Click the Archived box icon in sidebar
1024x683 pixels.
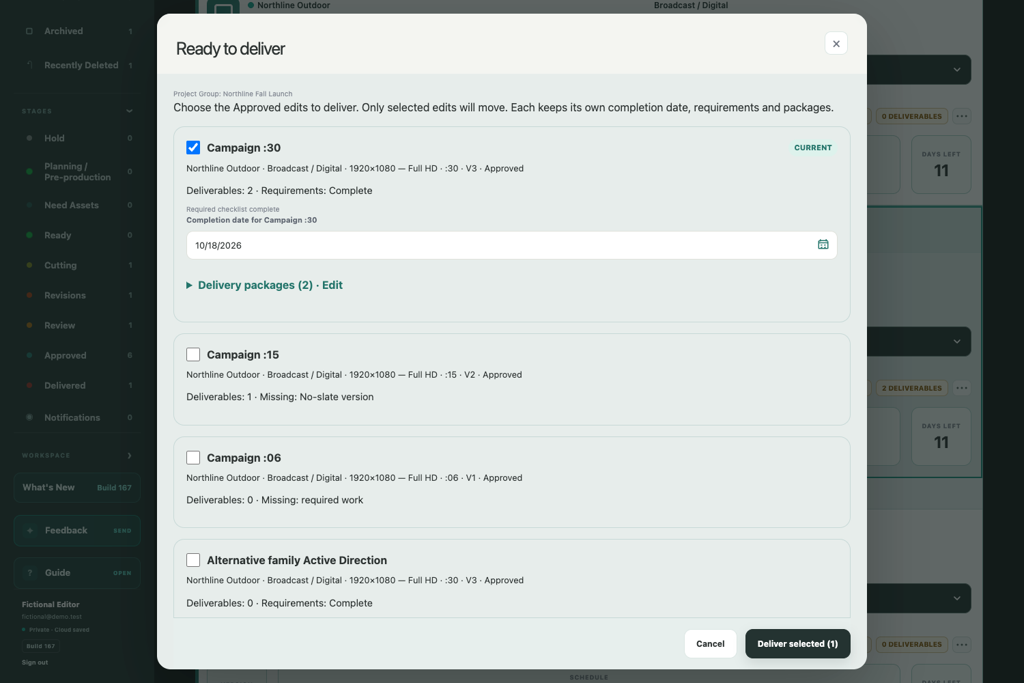click(29, 31)
